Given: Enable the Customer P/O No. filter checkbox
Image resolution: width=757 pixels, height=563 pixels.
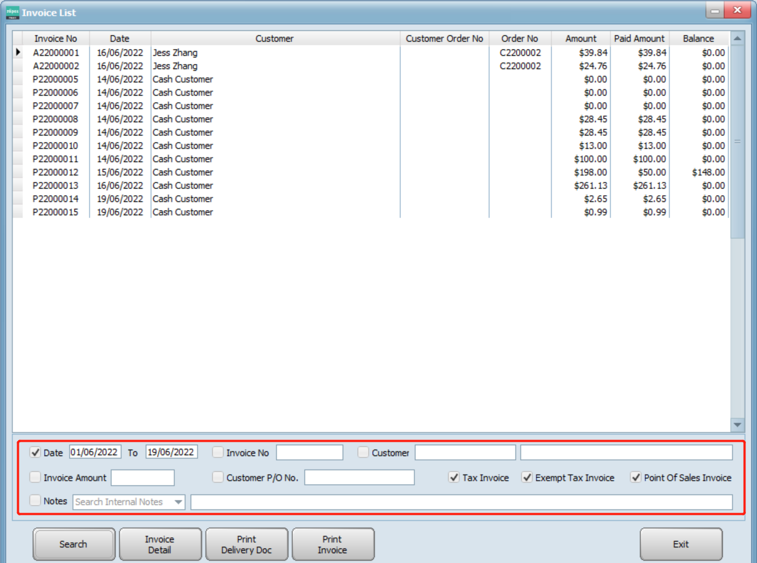Looking at the screenshot, I should pyautogui.click(x=219, y=477).
